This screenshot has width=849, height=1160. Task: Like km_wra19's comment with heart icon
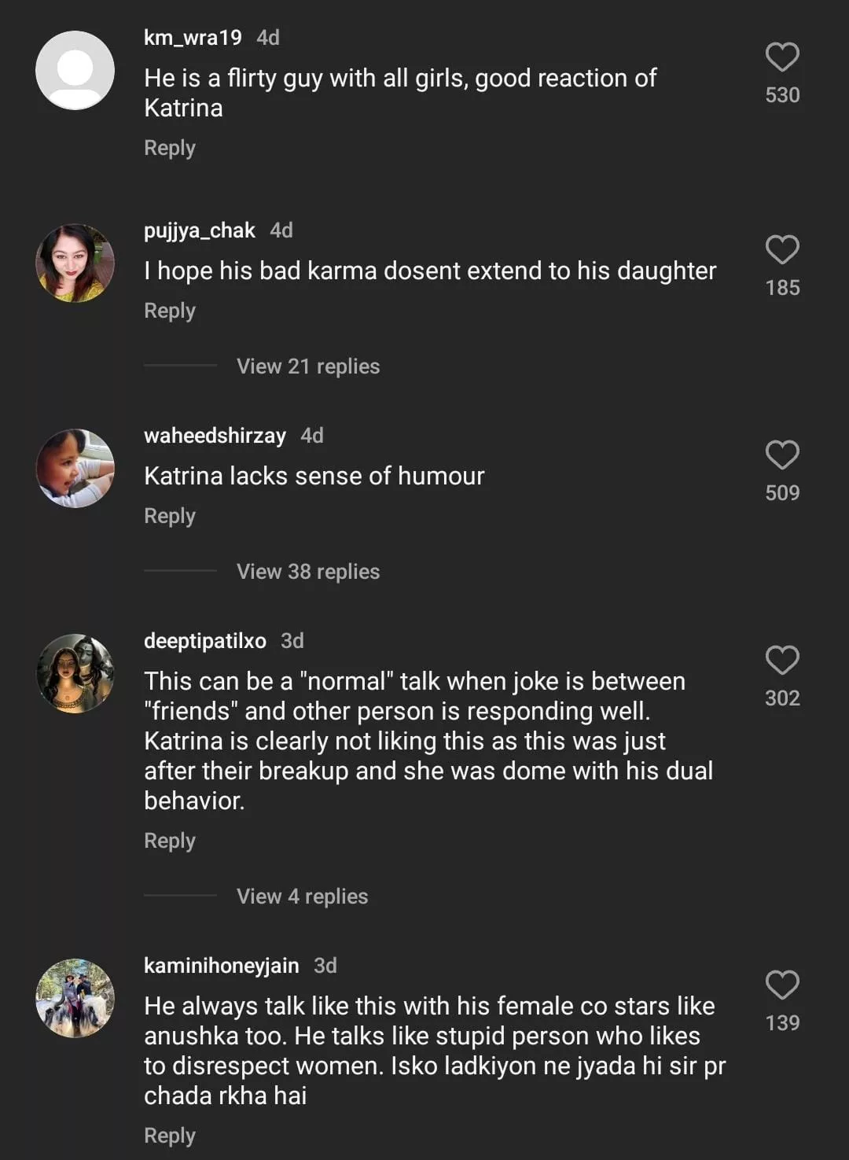[x=782, y=57]
